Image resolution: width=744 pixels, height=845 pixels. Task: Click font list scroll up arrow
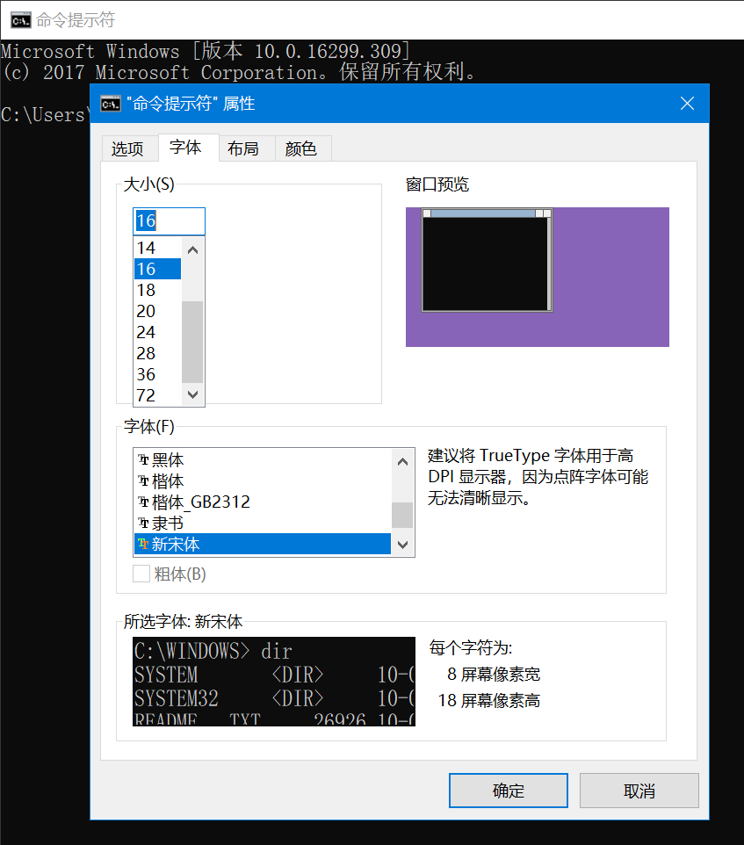402,462
